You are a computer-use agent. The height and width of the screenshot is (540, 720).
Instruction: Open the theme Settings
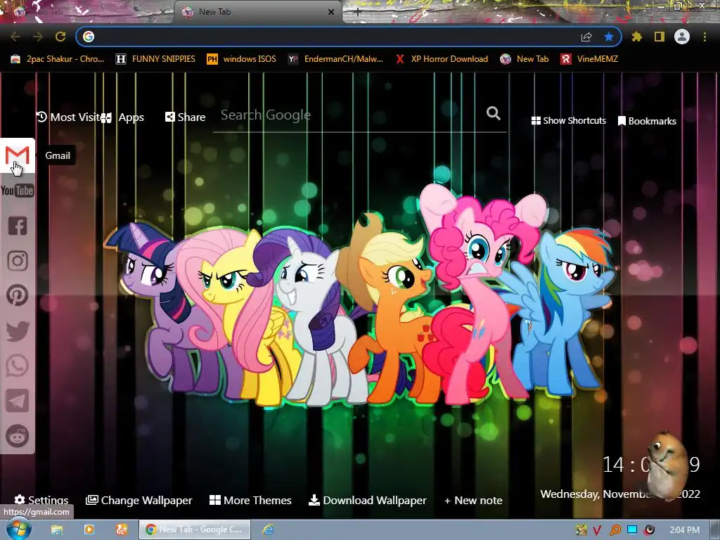[x=41, y=500]
